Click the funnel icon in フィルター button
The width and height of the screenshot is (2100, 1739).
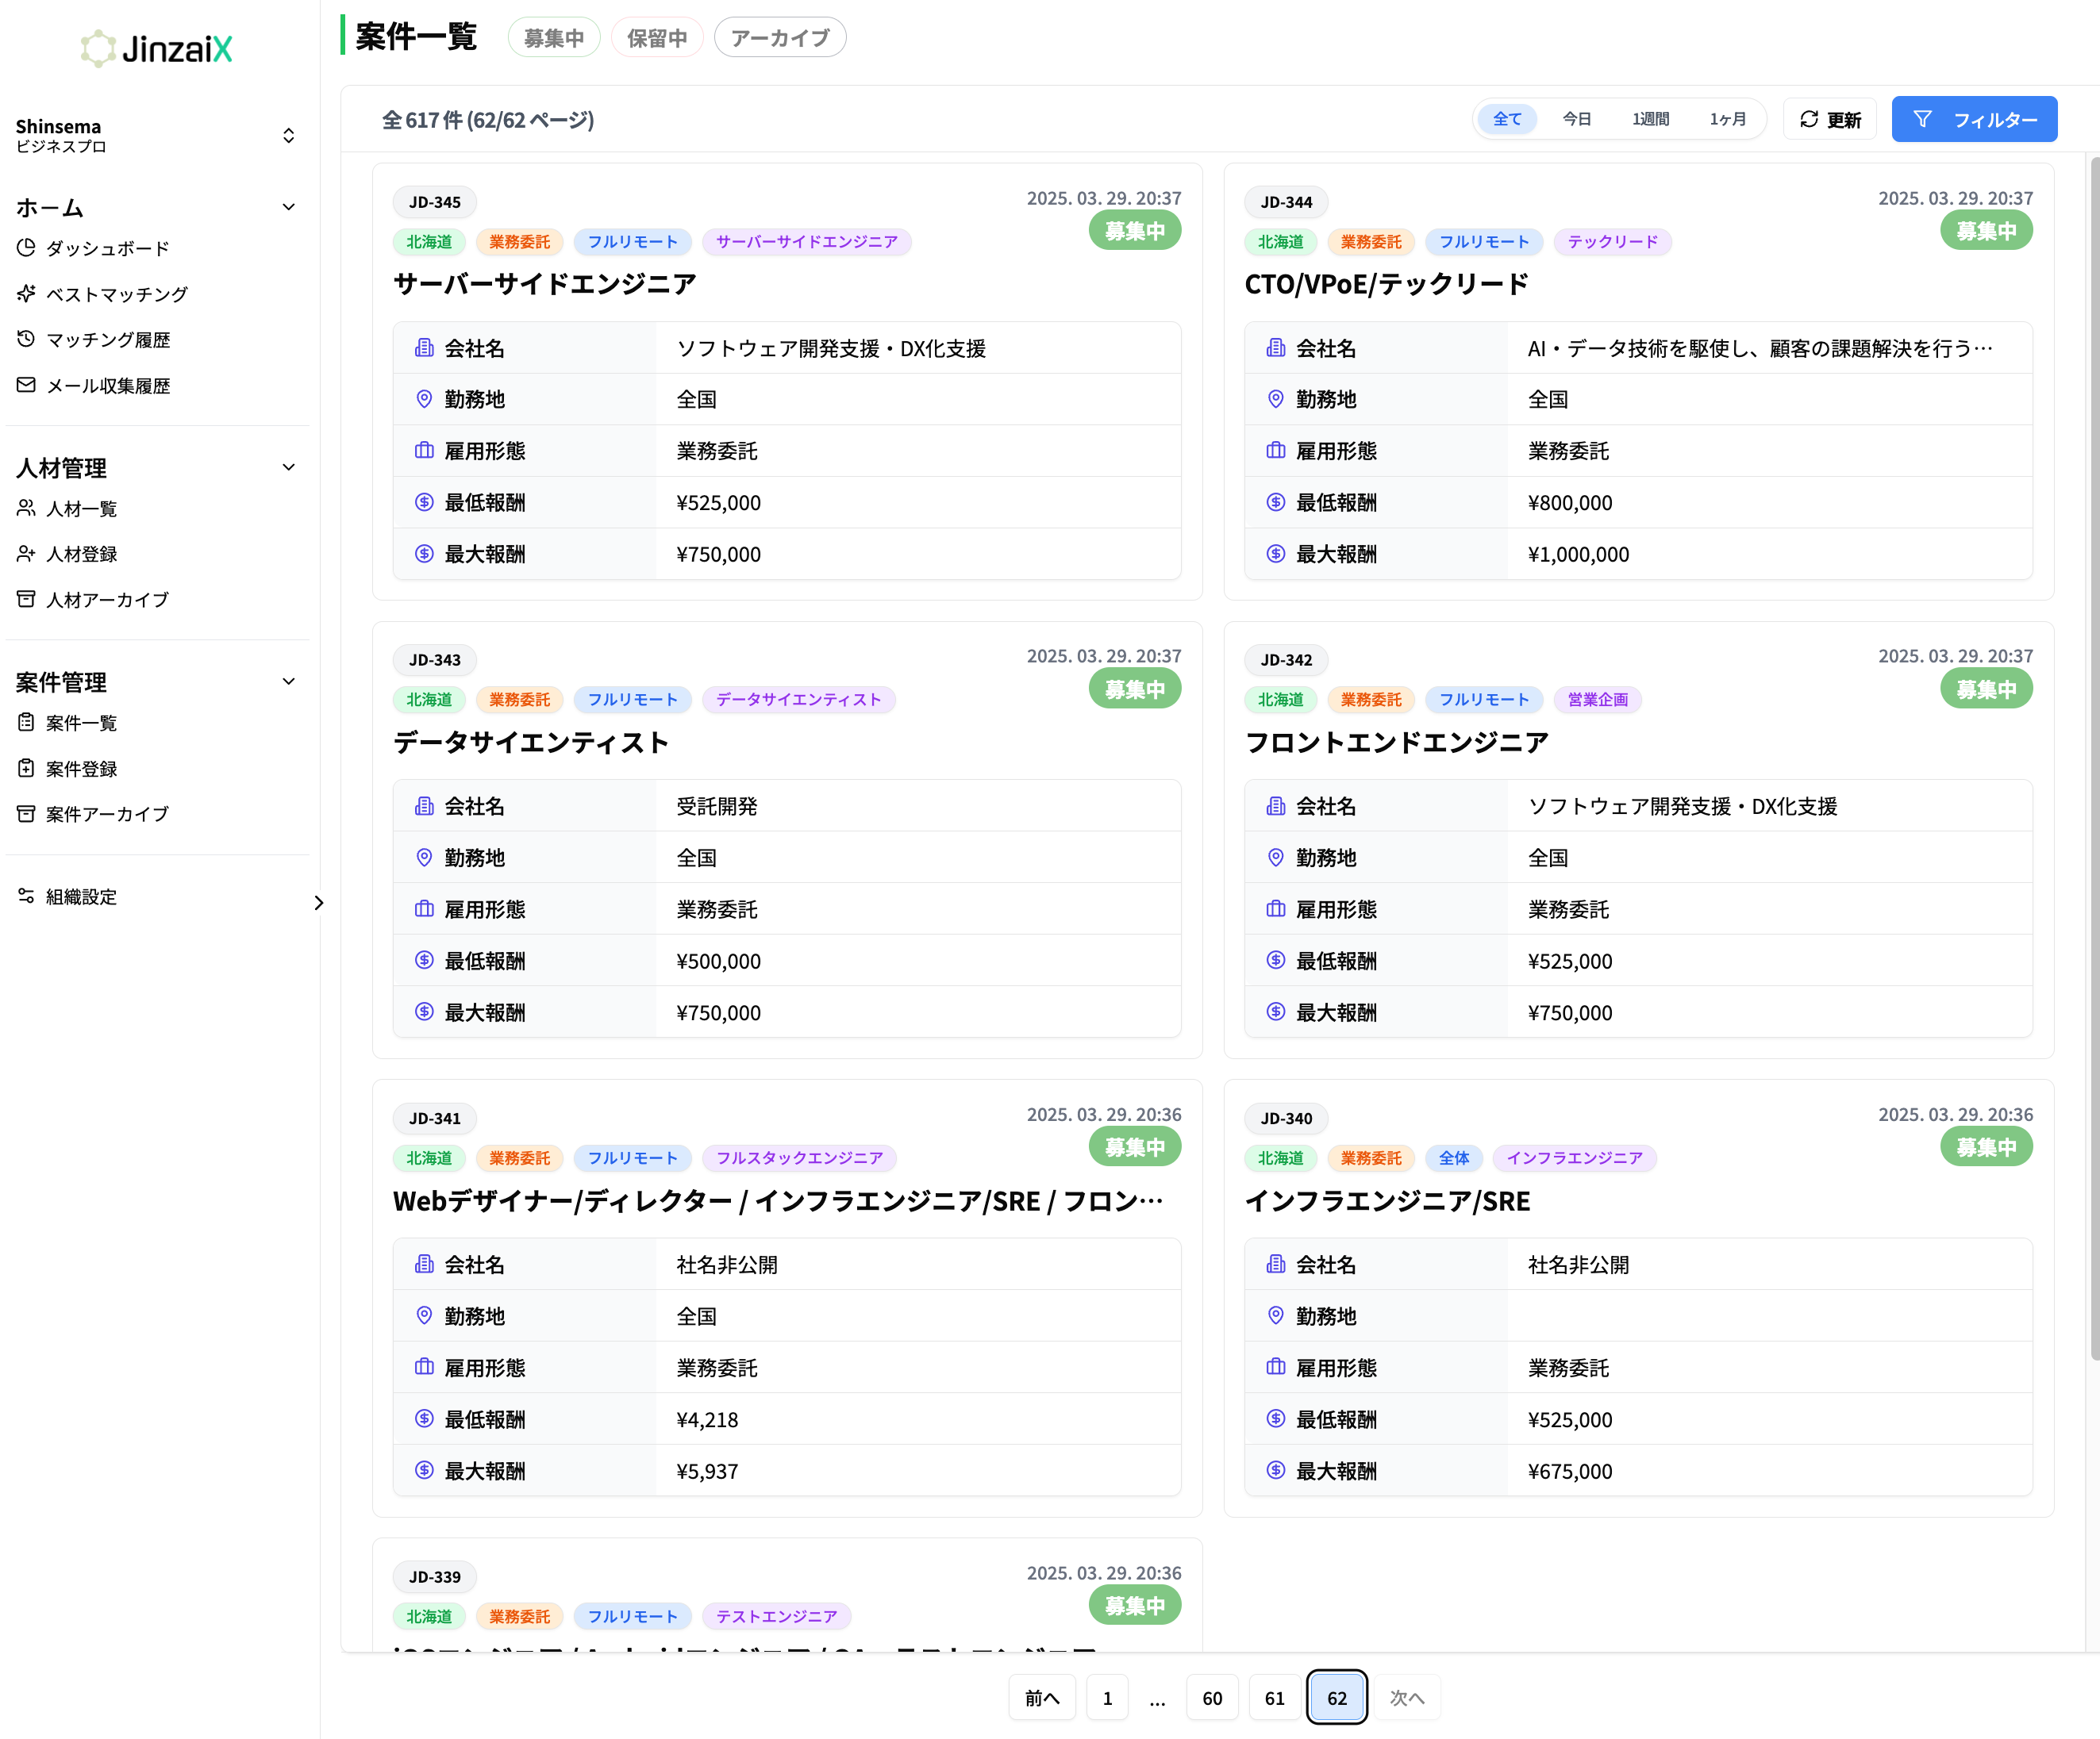(x=1922, y=119)
